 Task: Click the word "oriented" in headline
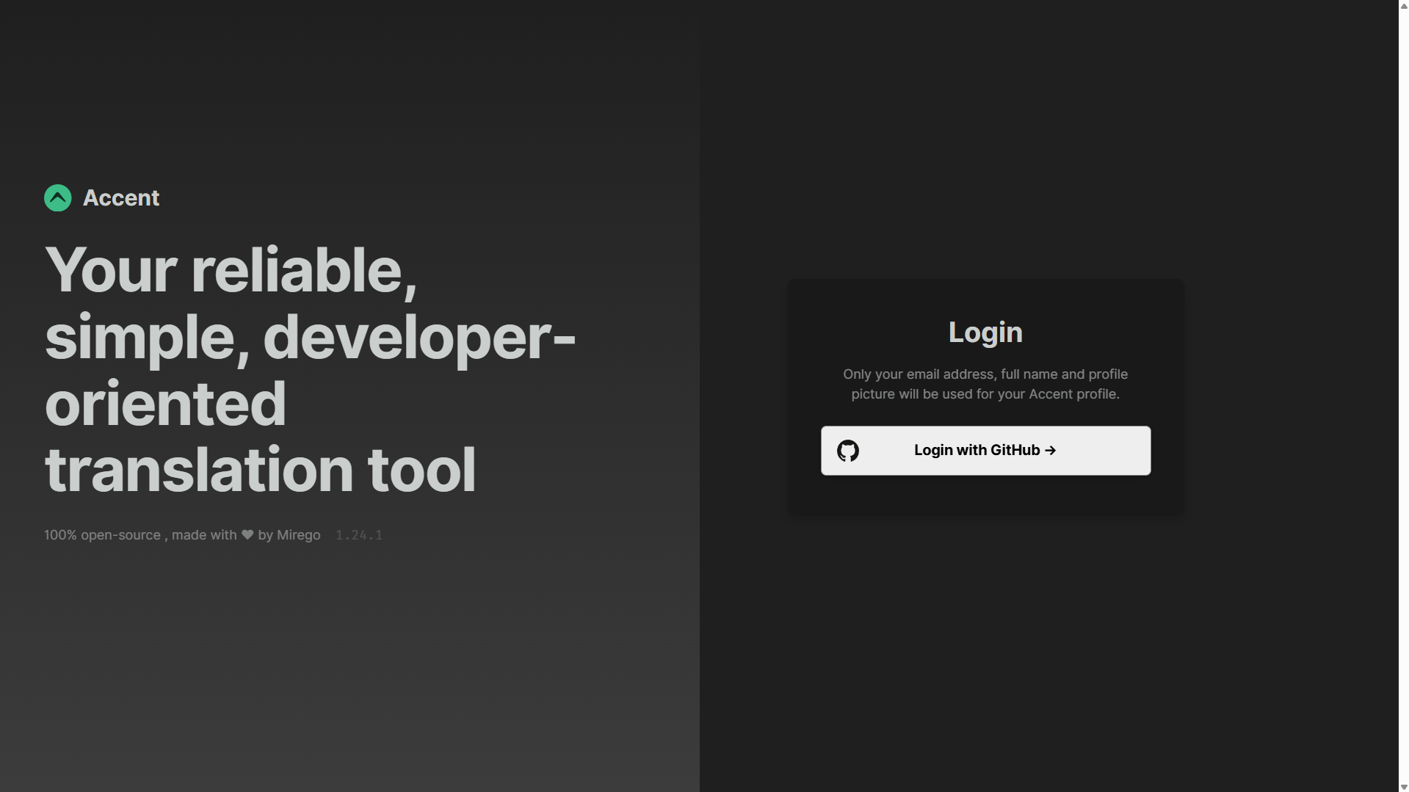[x=165, y=404]
